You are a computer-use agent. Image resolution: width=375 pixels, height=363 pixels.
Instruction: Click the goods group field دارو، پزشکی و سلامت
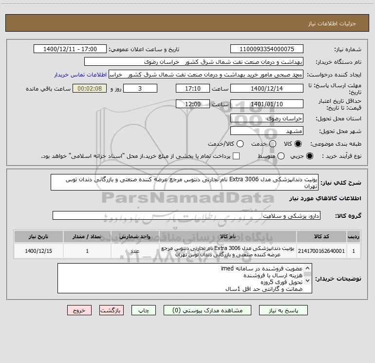pos(187,215)
